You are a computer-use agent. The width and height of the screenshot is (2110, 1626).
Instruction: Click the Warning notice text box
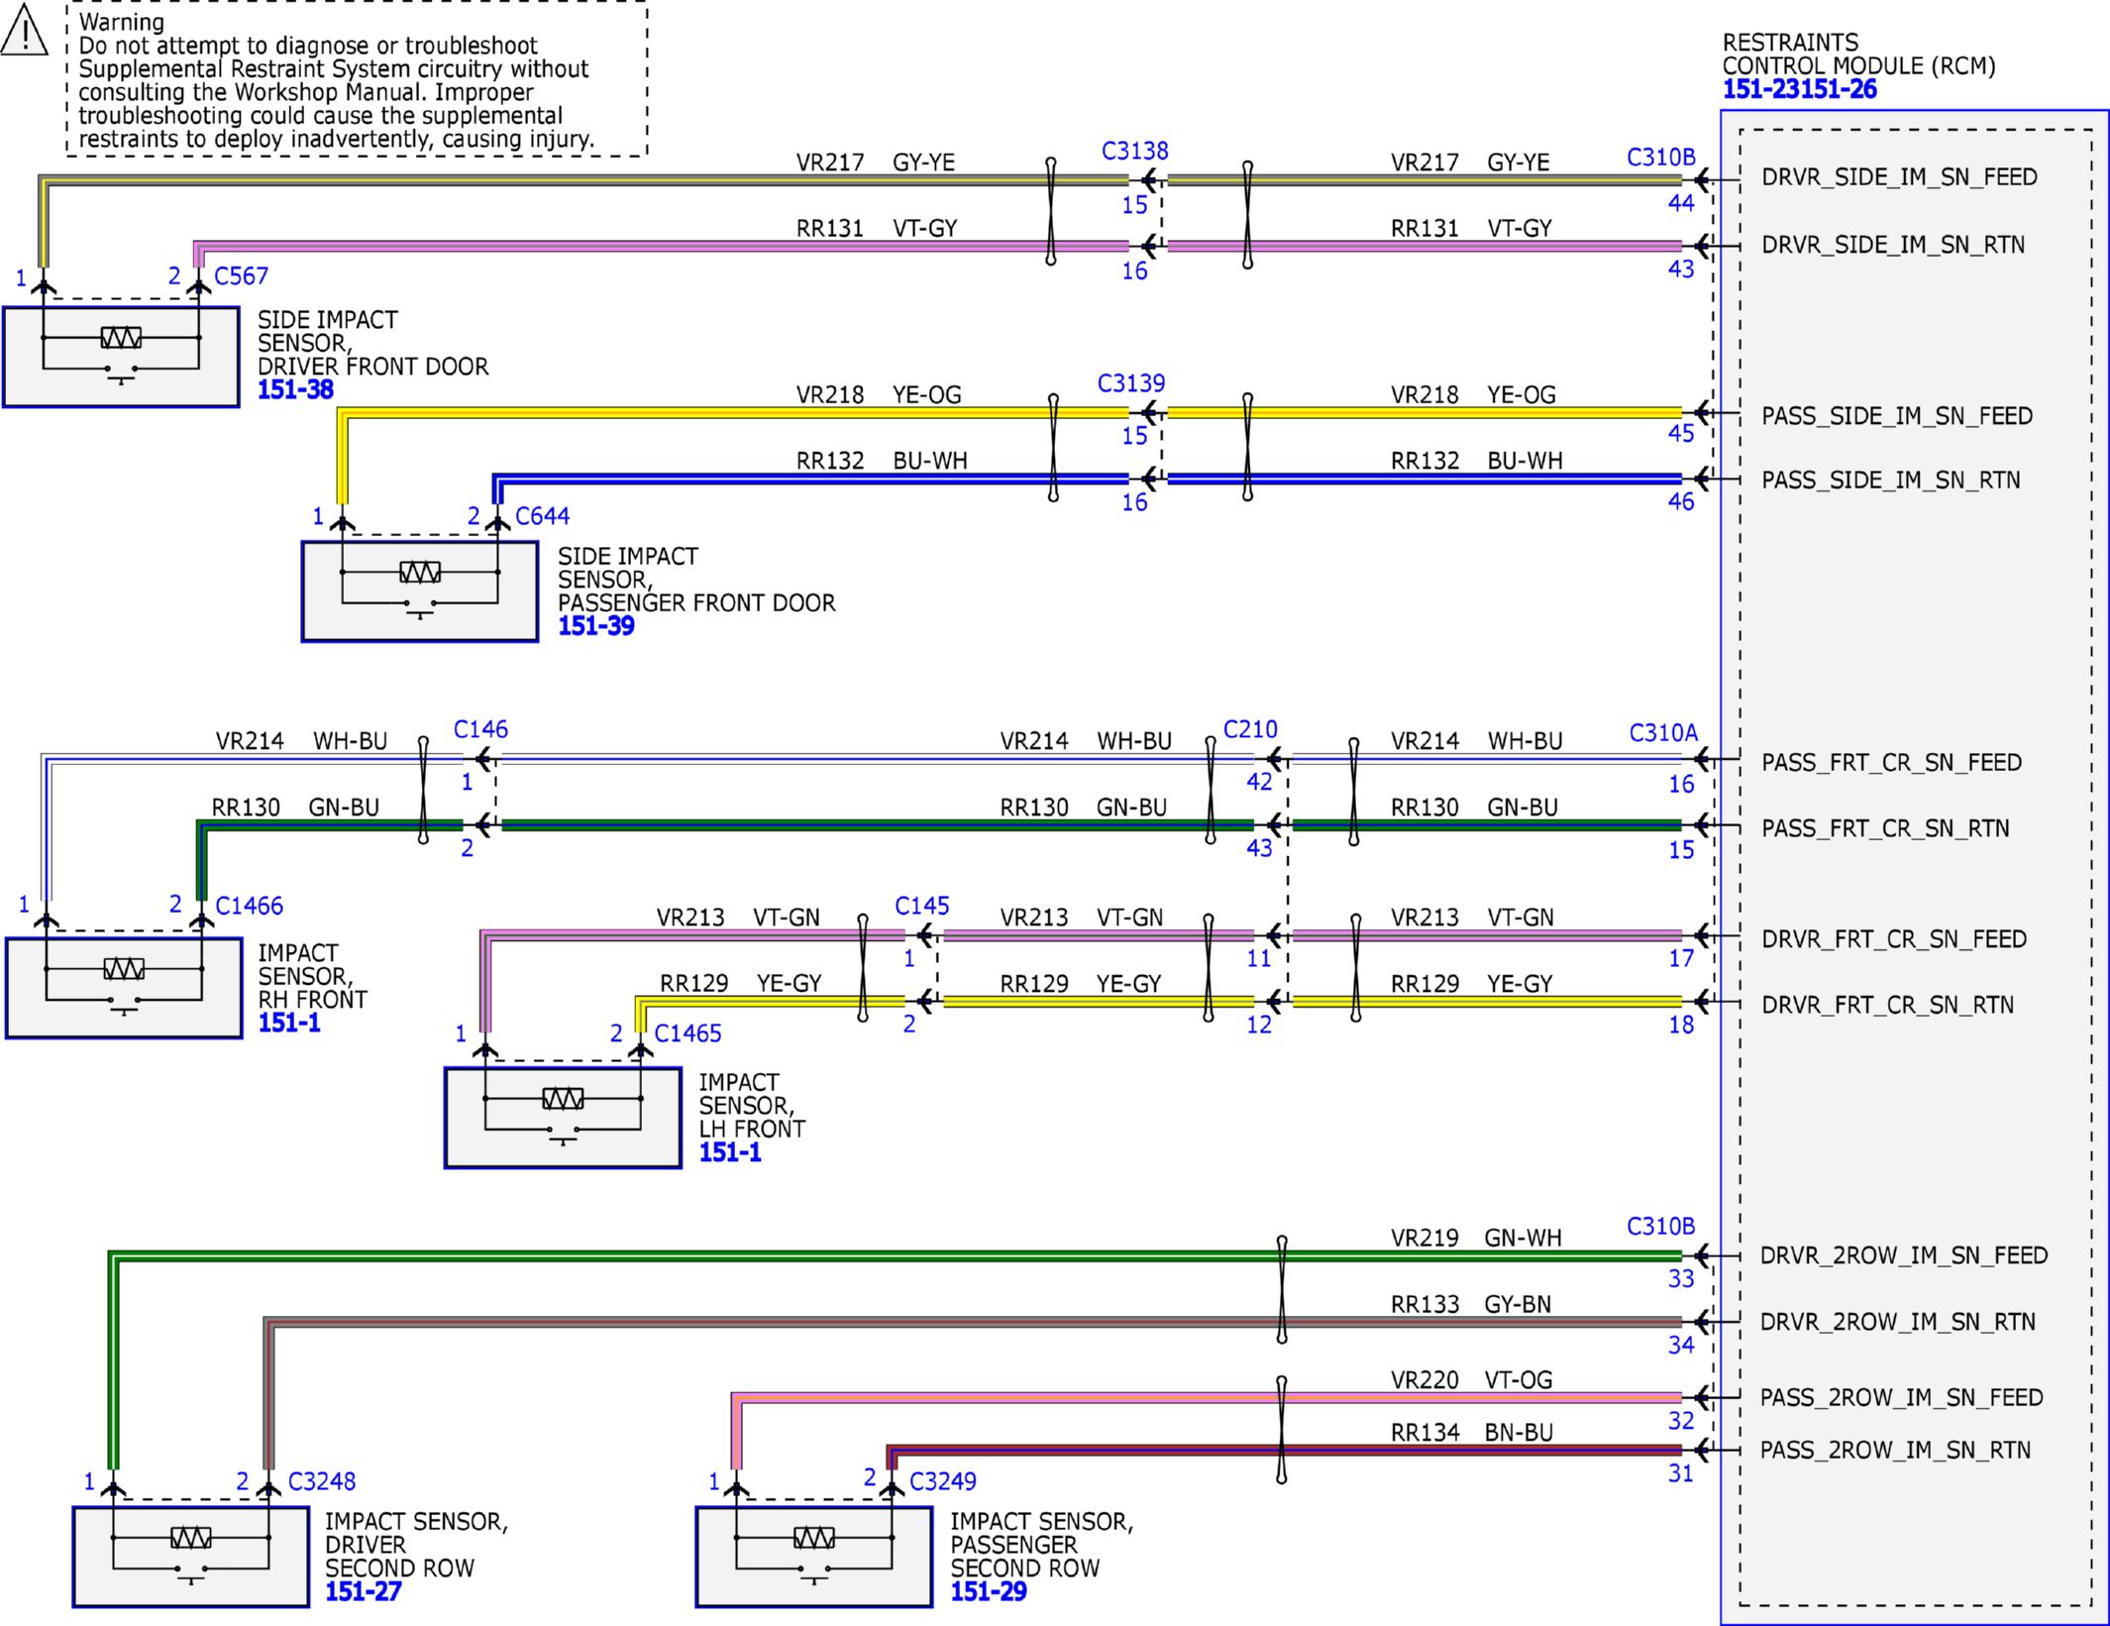click(357, 78)
